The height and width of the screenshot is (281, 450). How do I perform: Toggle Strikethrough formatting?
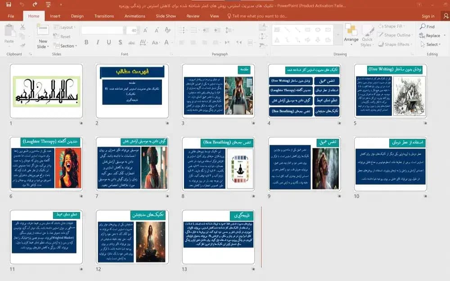pos(131,43)
